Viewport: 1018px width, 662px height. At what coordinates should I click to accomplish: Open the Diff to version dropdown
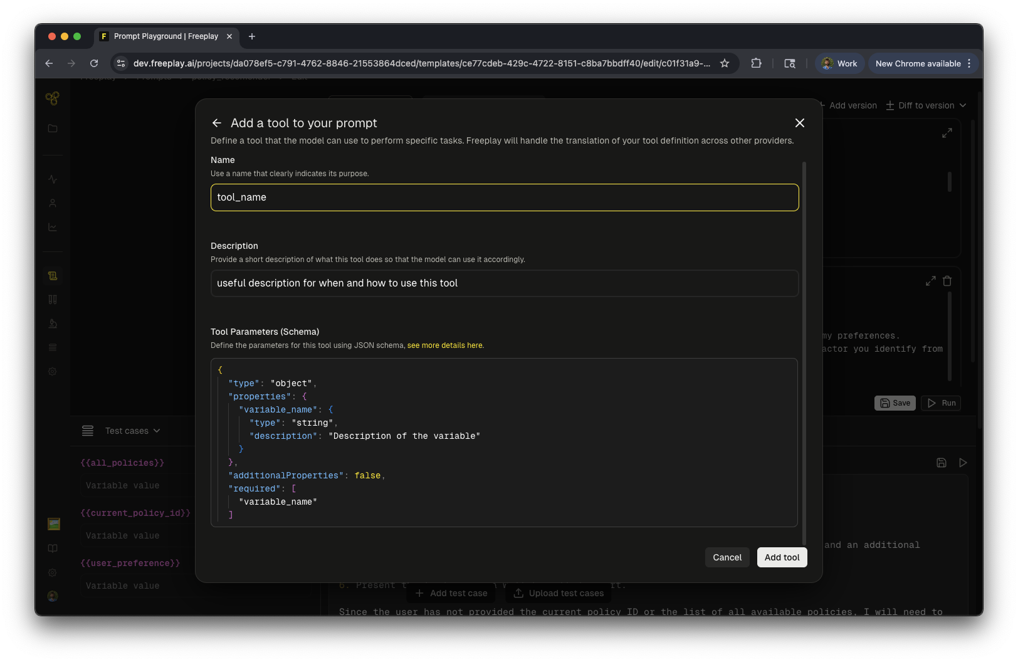(x=926, y=105)
